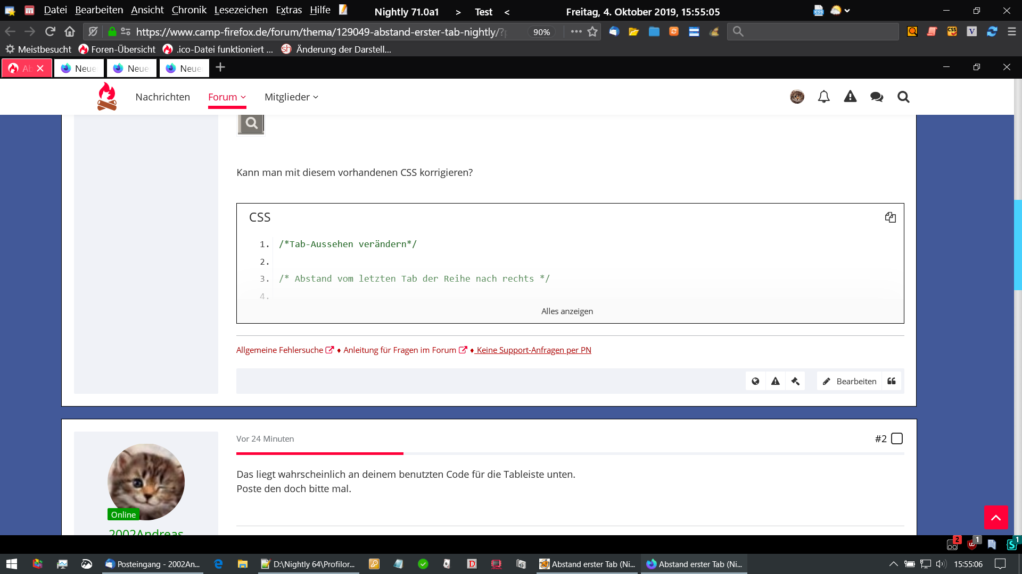The height and width of the screenshot is (574, 1022).
Task: Open the Lesezeichen menu
Action: tap(241, 10)
